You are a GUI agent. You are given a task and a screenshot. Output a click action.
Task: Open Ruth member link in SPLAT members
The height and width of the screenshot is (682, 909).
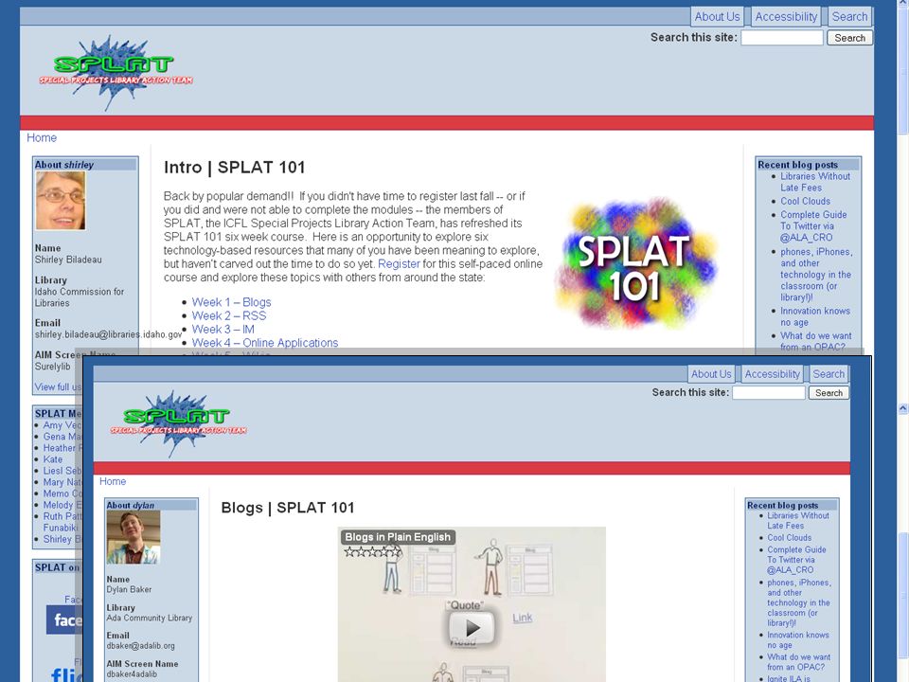[62, 522]
